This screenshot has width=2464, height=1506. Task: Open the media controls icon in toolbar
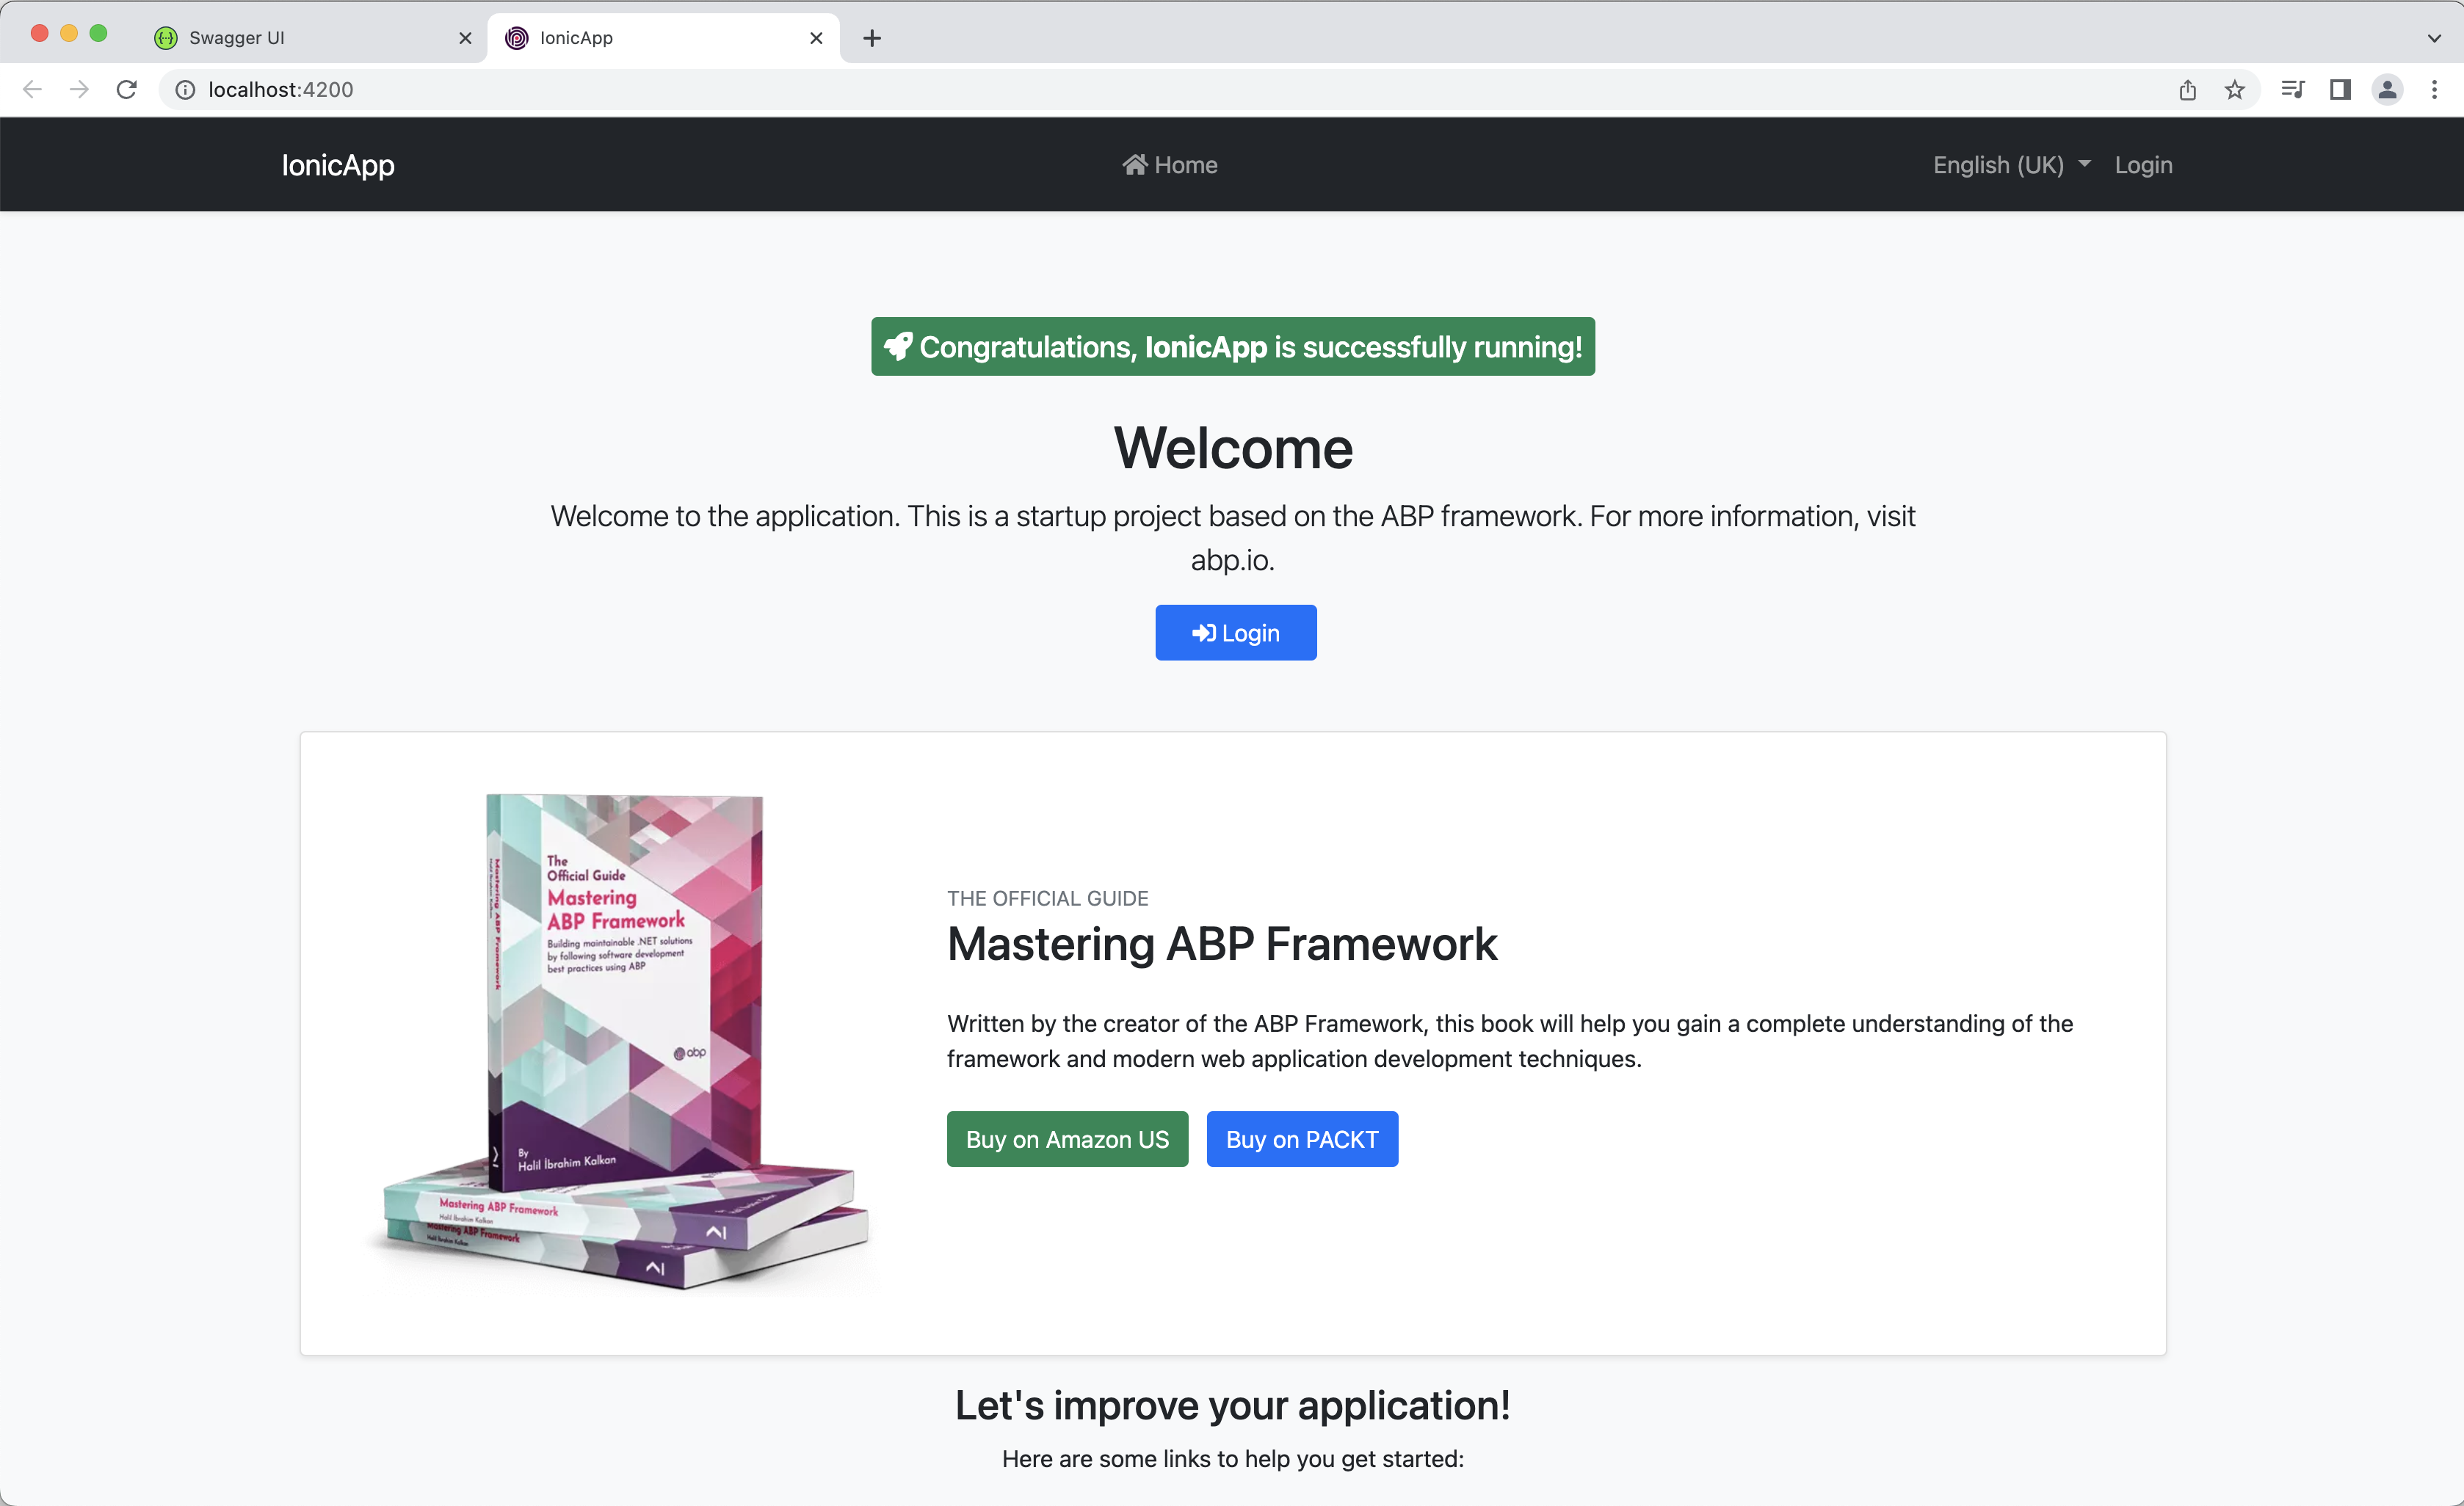tap(2292, 90)
